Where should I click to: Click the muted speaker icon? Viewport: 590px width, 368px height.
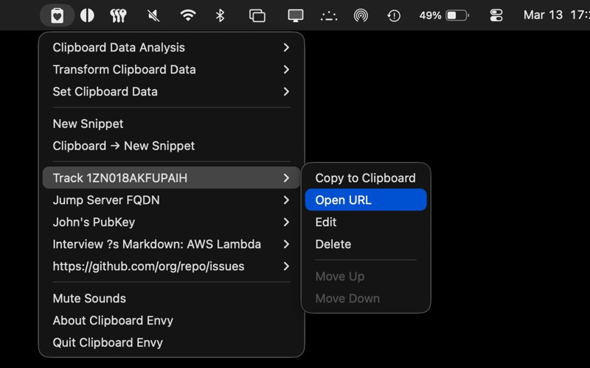click(x=153, y=15)
